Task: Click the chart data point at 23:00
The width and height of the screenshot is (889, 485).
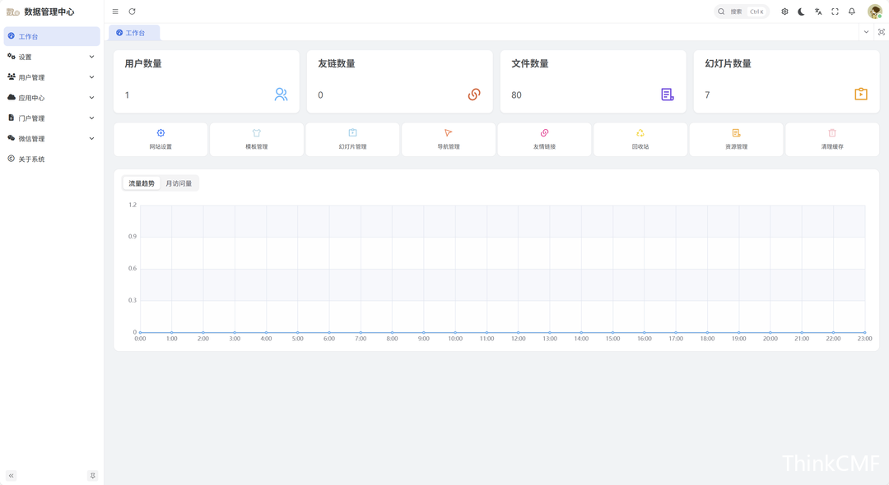Action: pyautogui.click(x=864, y=332)
